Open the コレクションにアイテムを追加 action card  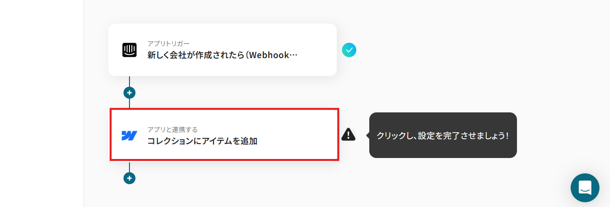[x=225, y=134]
